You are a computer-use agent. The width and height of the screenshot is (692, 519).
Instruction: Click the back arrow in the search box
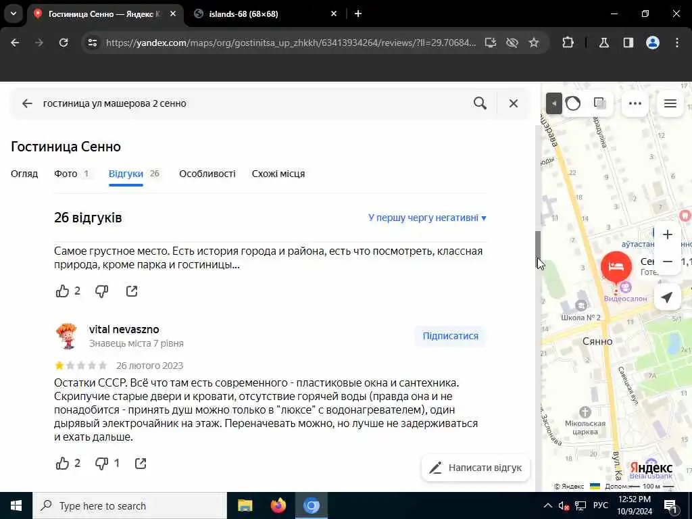[27, 103]
